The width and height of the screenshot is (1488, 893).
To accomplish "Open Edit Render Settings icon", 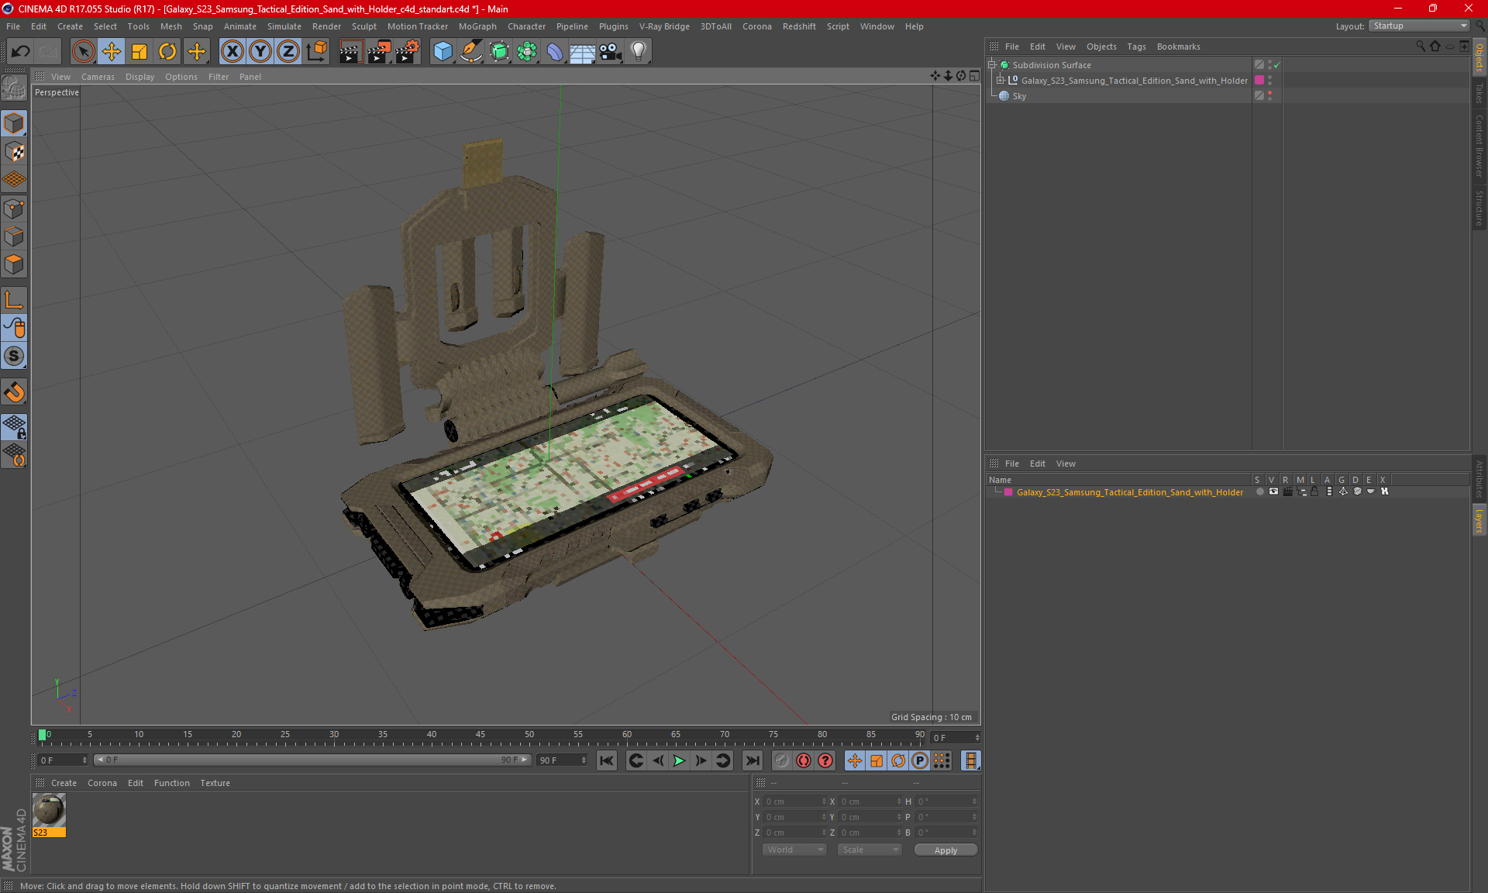I will 408,51.
